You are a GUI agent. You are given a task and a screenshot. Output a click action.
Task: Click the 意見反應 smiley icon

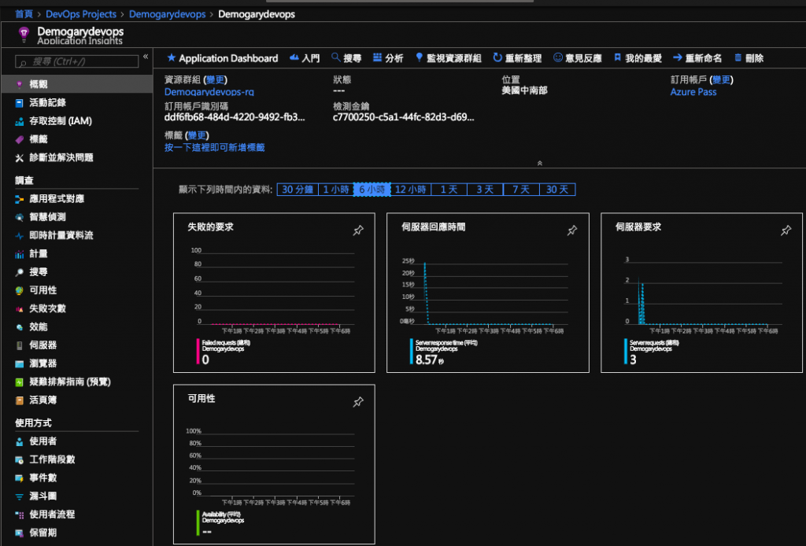558,57
